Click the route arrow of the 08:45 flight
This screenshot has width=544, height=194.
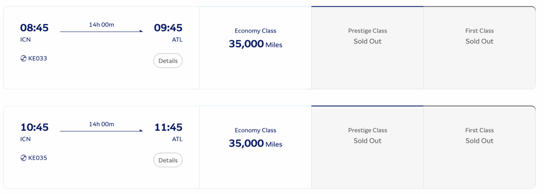tap(101, 31)
